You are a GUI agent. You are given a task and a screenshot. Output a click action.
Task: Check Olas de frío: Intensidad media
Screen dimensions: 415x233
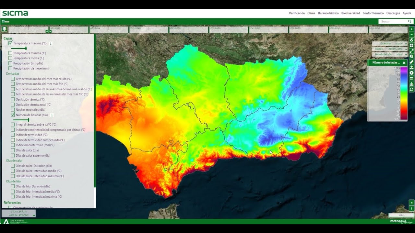pyautogui.click(x=13, y=192)
